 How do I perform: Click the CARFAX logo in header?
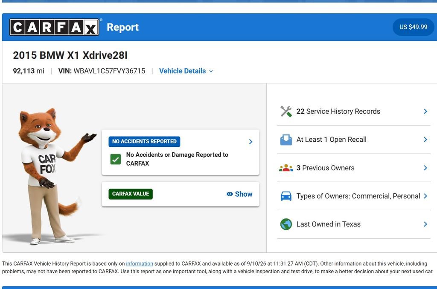click(54, 27)
